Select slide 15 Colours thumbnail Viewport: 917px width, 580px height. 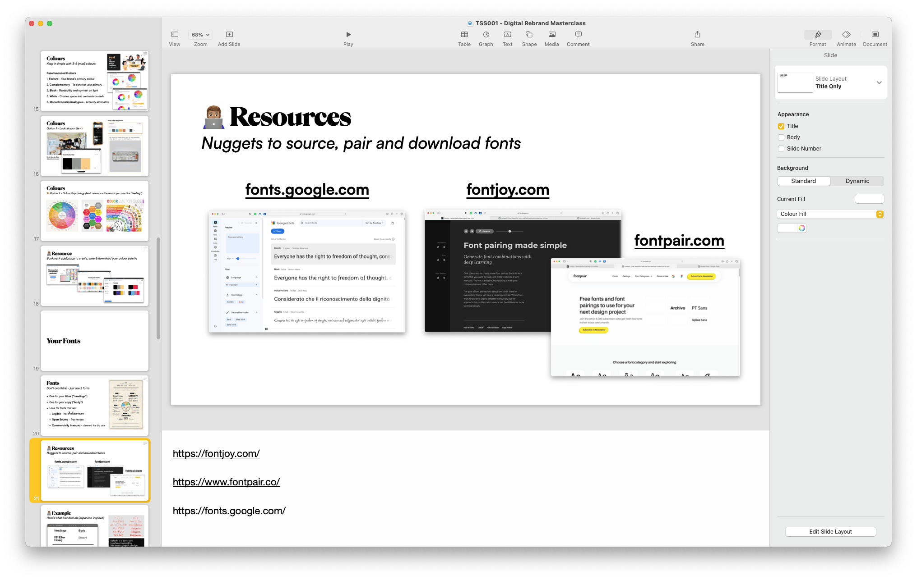point(95,81)
